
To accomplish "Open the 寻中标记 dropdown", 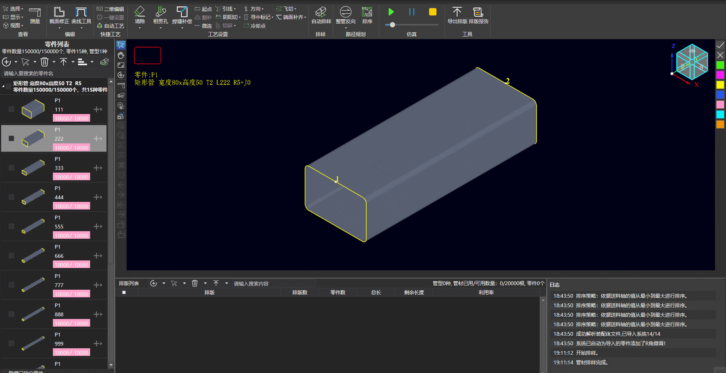I will pyautogui.click(x=259, y=17).
